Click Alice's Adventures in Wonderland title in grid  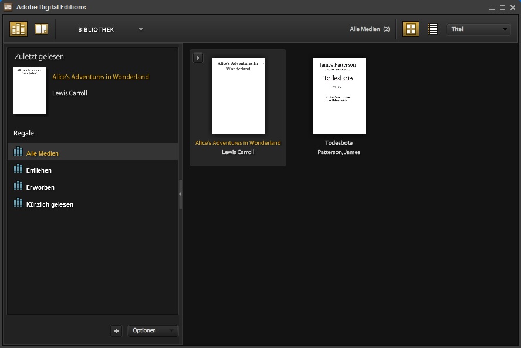(x=238, y=142)
